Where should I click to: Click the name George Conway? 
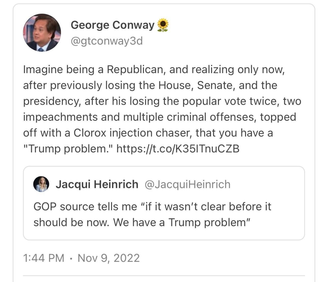113,24
